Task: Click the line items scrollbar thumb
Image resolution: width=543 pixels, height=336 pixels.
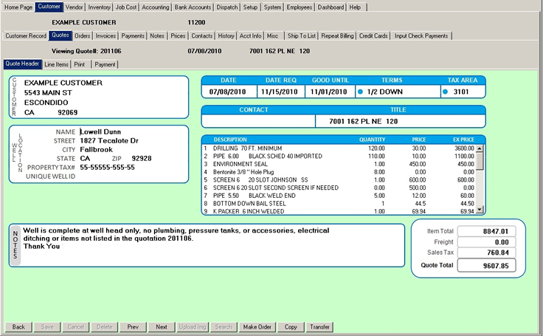Action: click(x=480, y=161)
